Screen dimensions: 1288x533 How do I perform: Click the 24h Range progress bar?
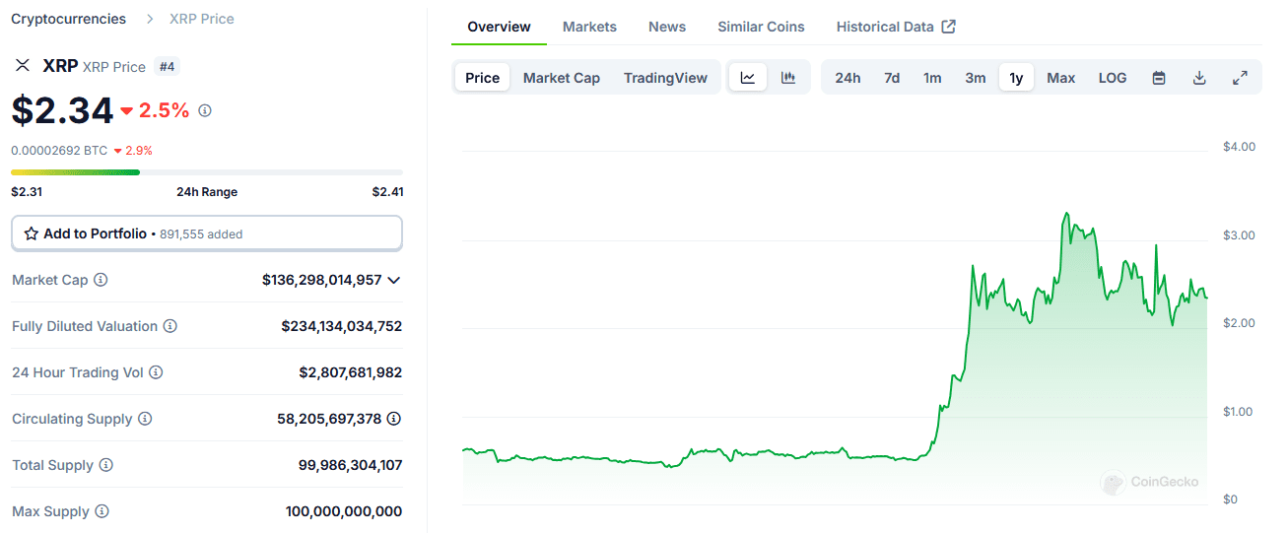tap(207, 172)
